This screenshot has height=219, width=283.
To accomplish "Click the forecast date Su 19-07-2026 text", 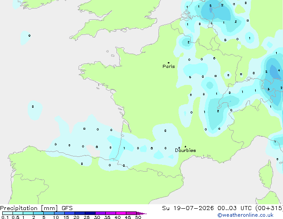I will point(188,208).
